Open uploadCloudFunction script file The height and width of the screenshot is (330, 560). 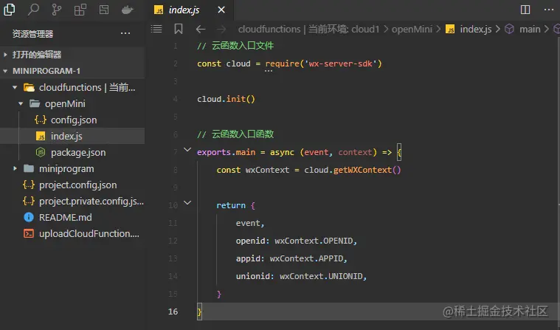[x=72, y=233]
